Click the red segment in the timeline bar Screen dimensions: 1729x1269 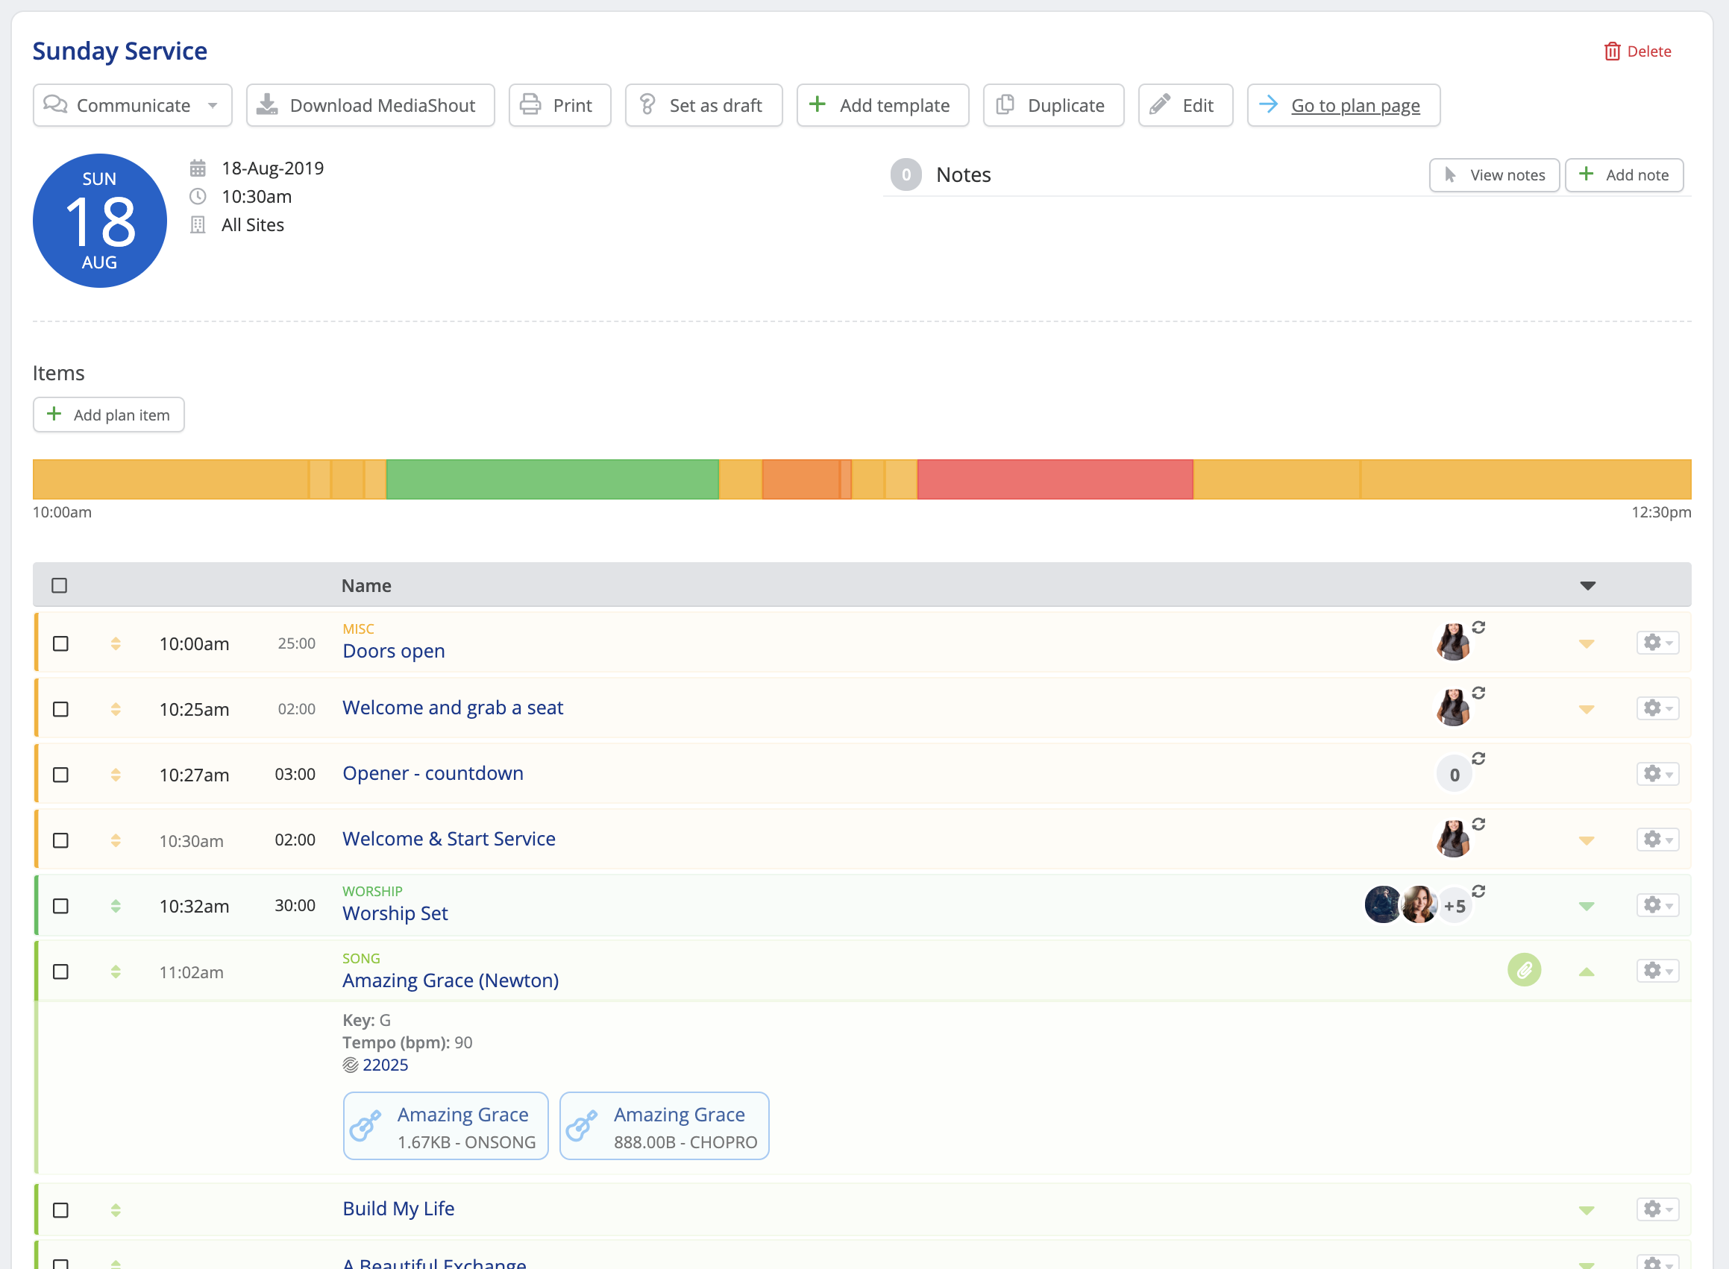point(1054,479)
